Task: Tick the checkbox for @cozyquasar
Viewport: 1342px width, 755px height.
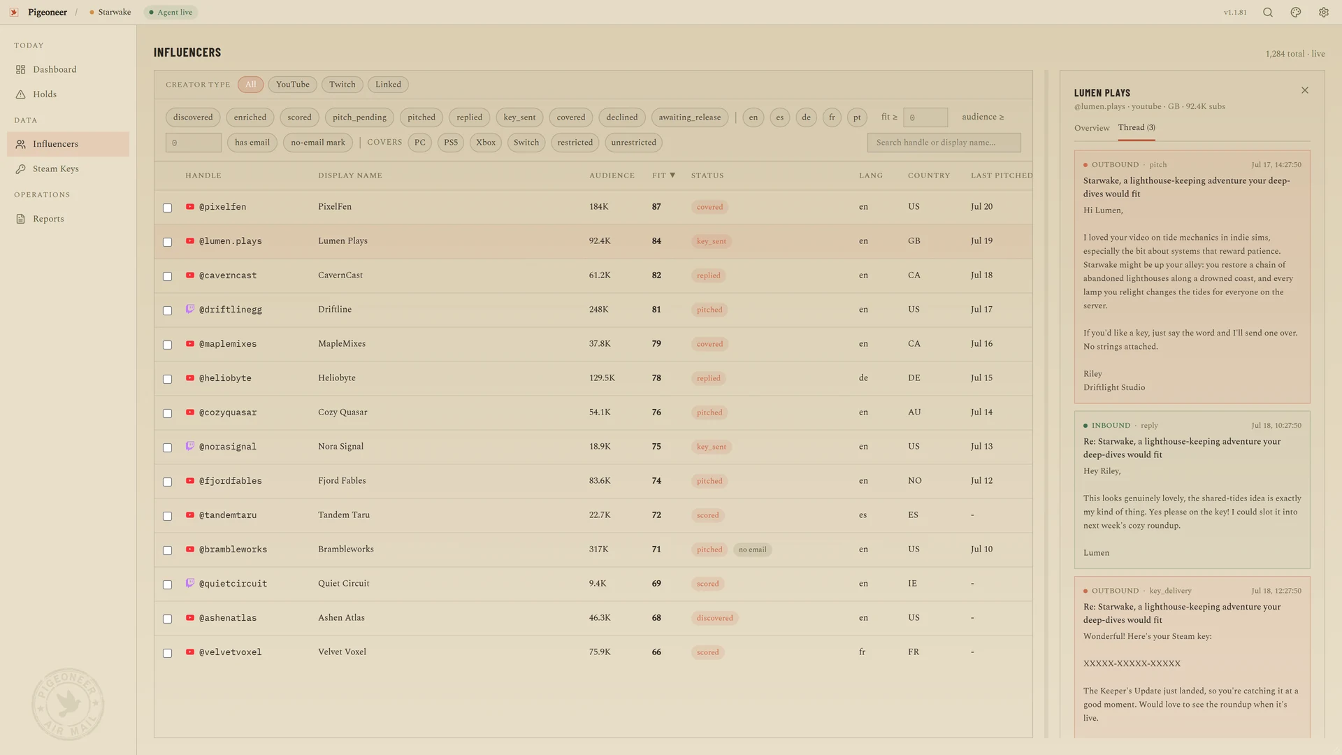Action: (167, 413)
